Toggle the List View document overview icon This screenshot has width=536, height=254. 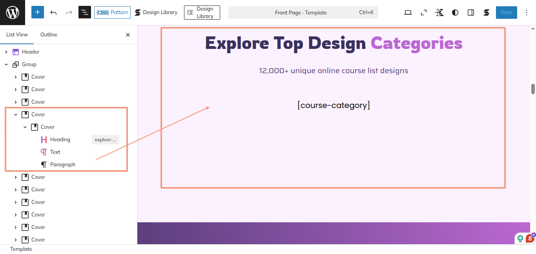(85, 13)
